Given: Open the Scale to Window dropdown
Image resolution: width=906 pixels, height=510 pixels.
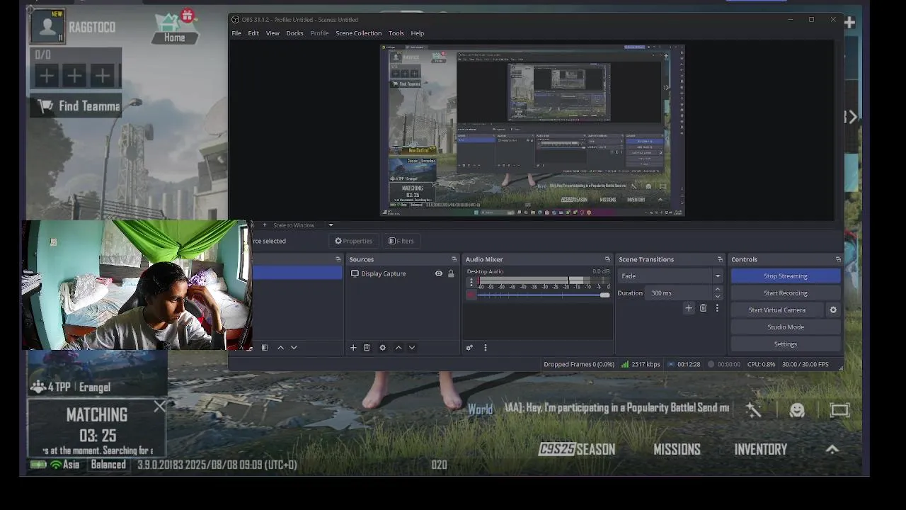Looking at the screenshot, I should coord(331,225).
